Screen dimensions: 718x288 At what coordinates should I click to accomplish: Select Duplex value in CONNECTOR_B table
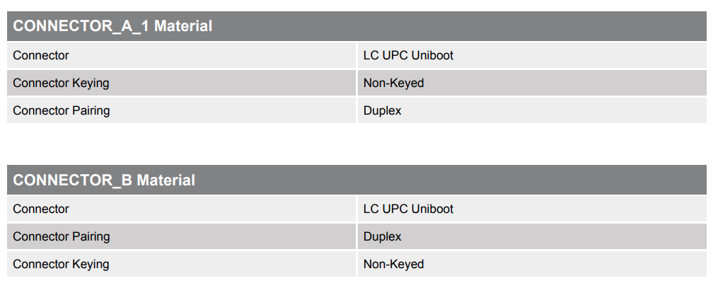click(382, 236)
